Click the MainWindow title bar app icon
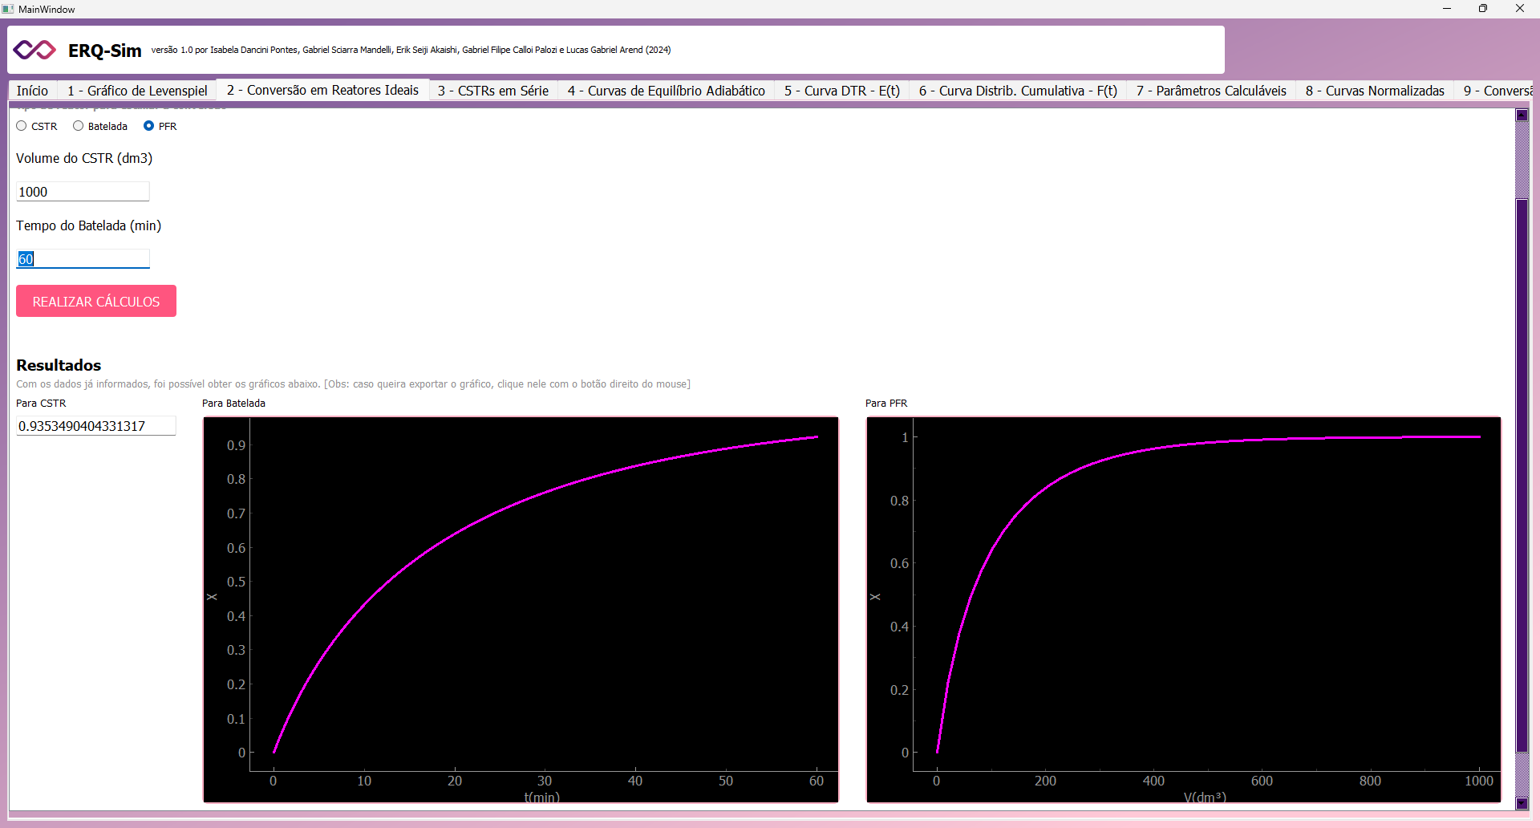This screenshot has height=828, width=1540. 8,9
